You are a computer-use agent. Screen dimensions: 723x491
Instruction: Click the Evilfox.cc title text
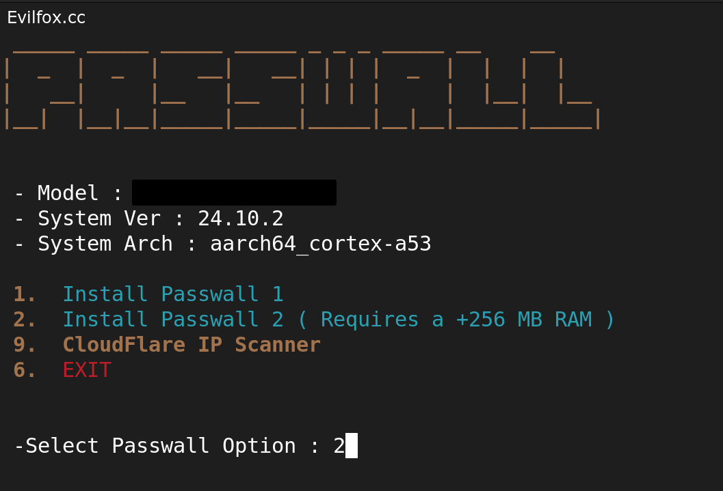[46, 18]
